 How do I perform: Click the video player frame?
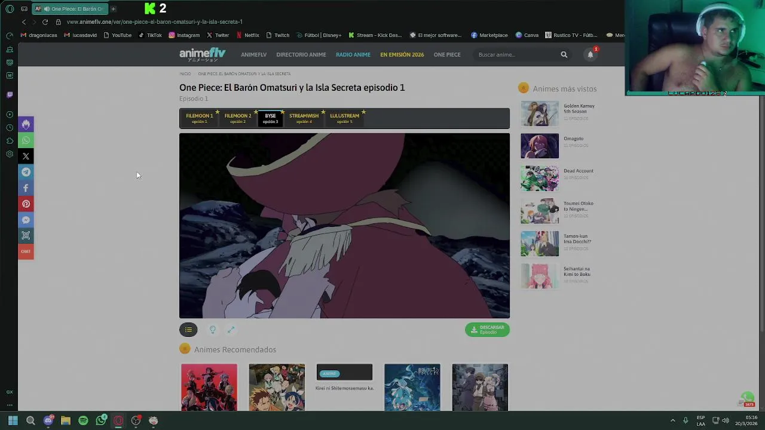(344, 225)
